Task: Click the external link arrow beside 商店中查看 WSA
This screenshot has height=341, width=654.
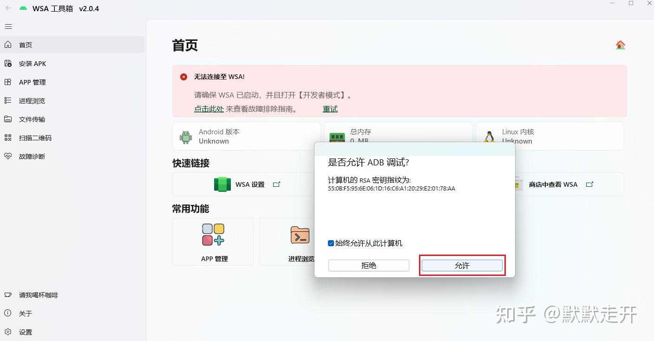Action: tap(589, 184)
